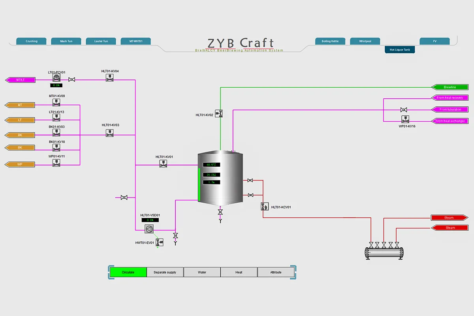474x316 pixels.
Task: Select pump HLT01-VSD01
Action: click(149, 229)
